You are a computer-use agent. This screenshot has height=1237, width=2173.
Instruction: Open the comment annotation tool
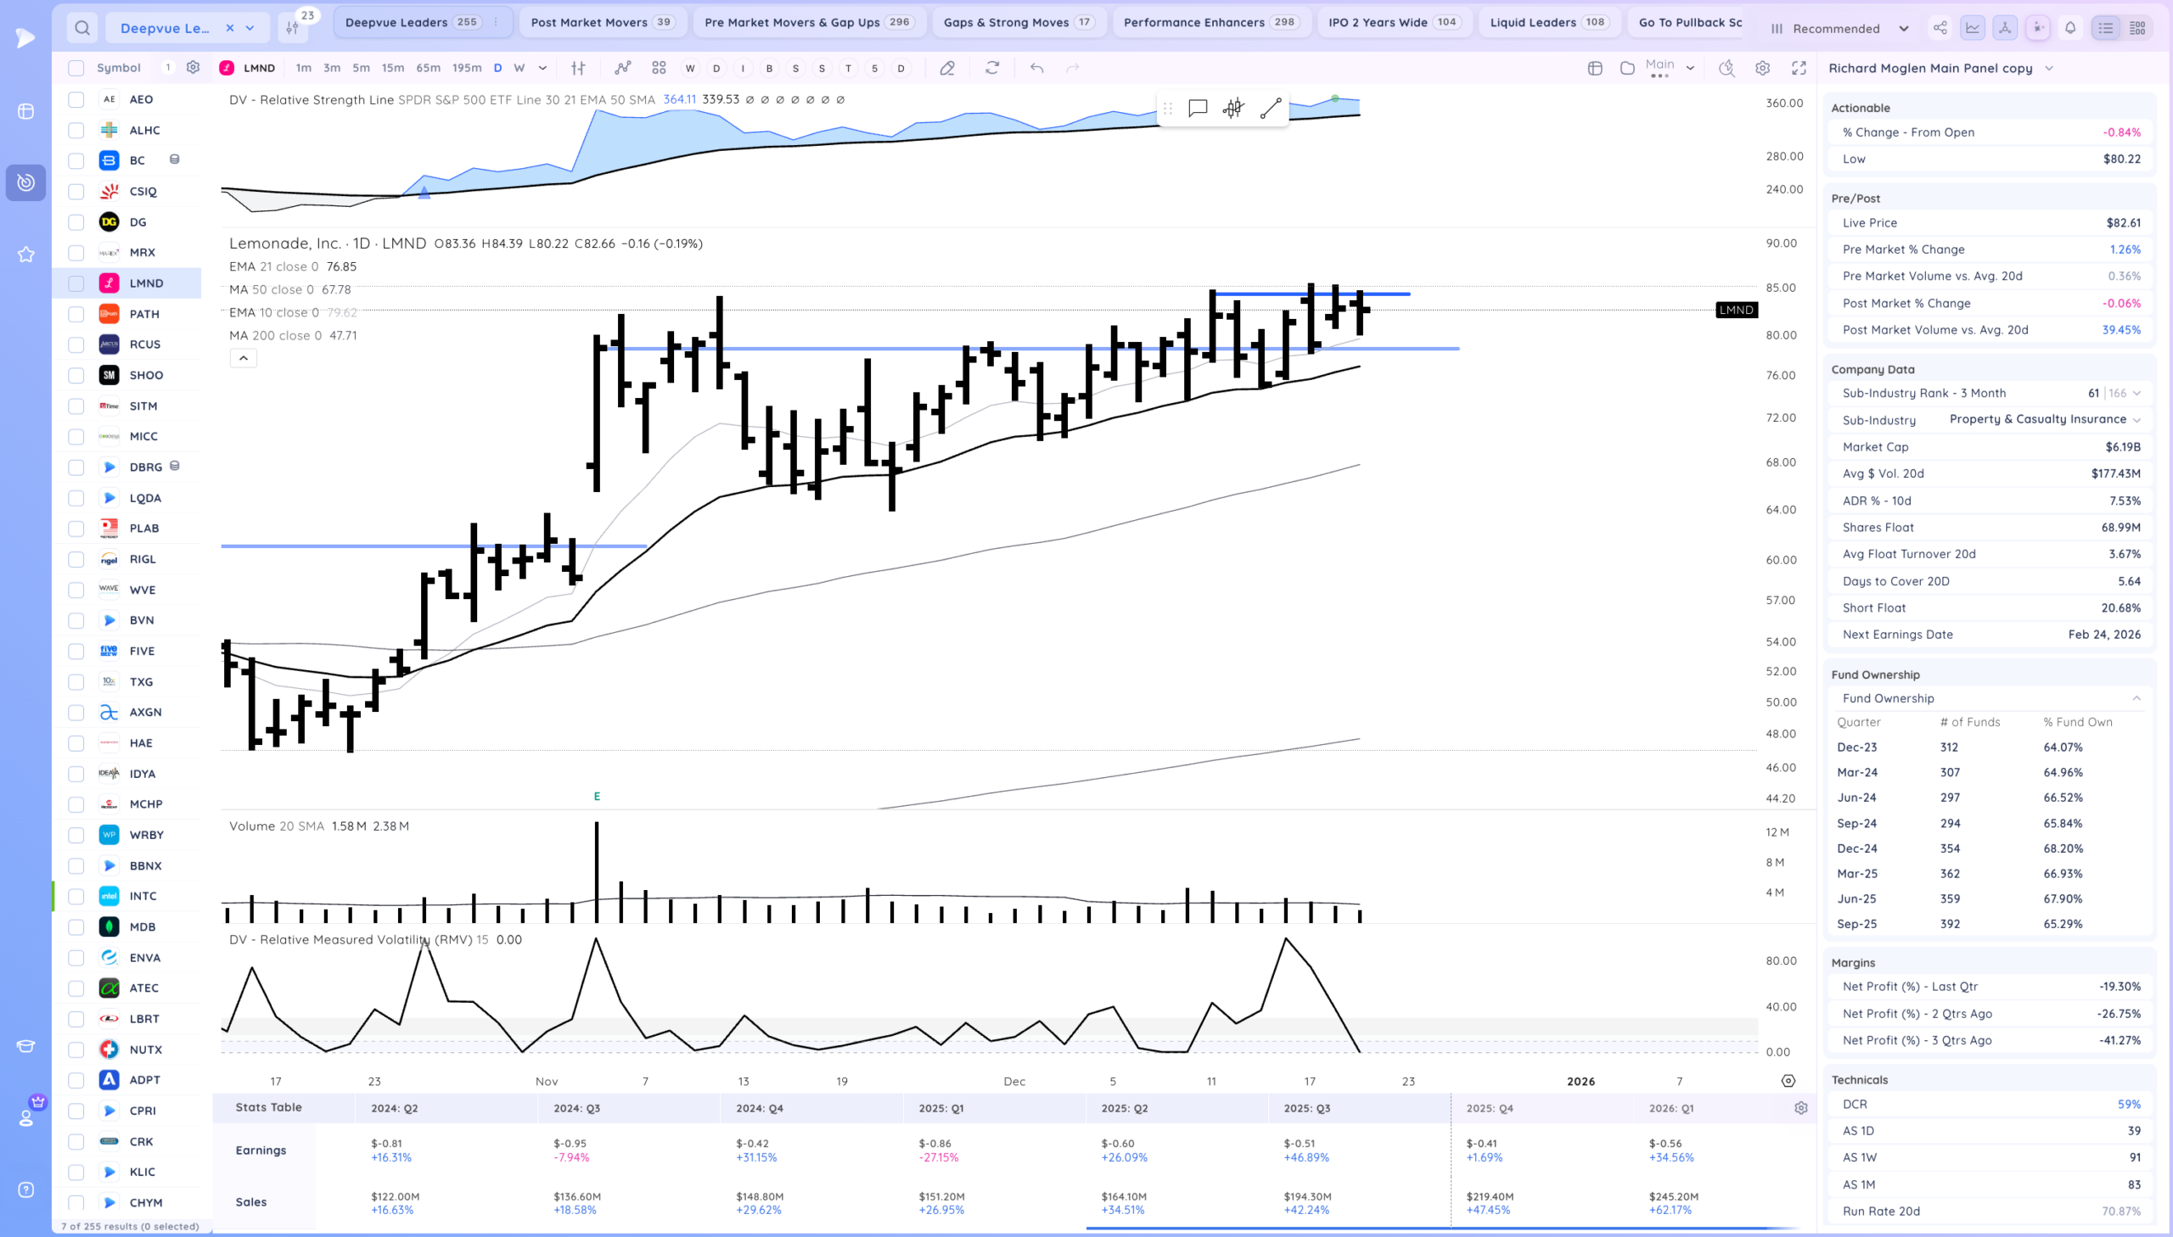1198,108
